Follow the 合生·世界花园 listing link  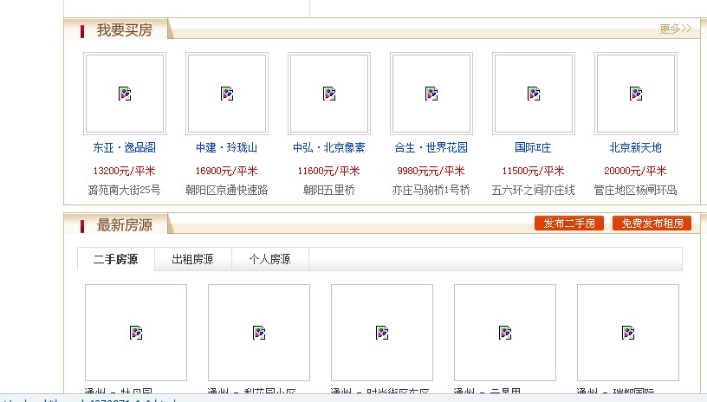(x=431, y=147)
